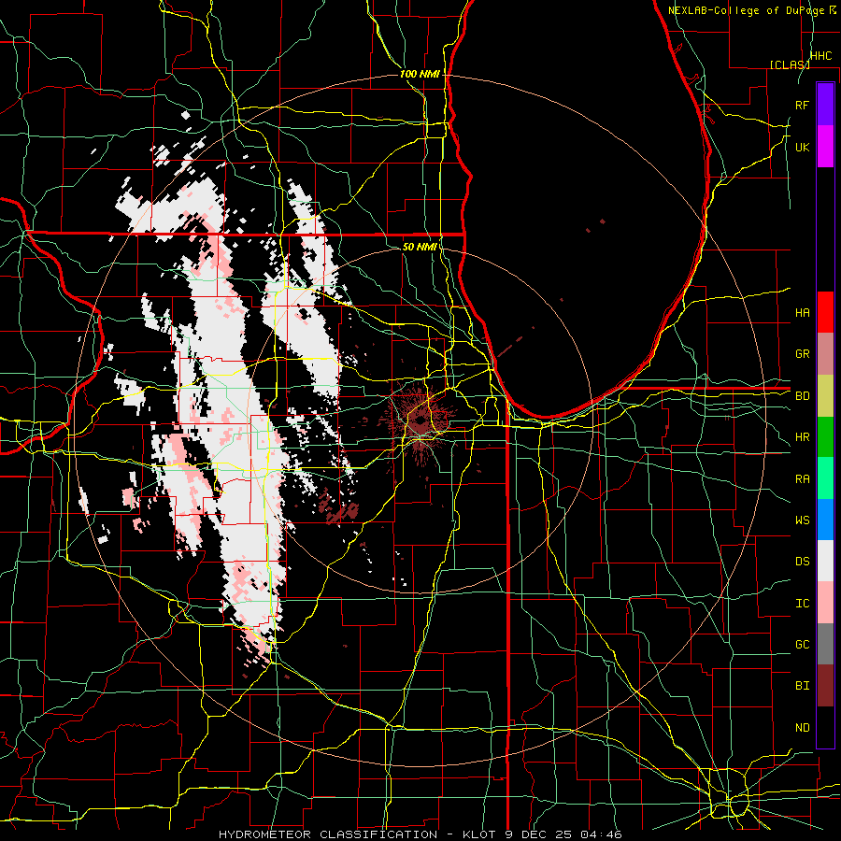Click the 'UK' legend label
The image size is (841, 841).
pyautogui.click(x=802, y=147)
